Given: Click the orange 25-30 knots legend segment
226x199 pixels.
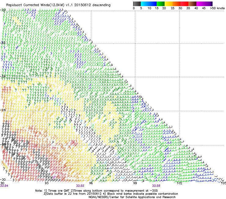Looking at the screenshot, I should click(177, 4).
